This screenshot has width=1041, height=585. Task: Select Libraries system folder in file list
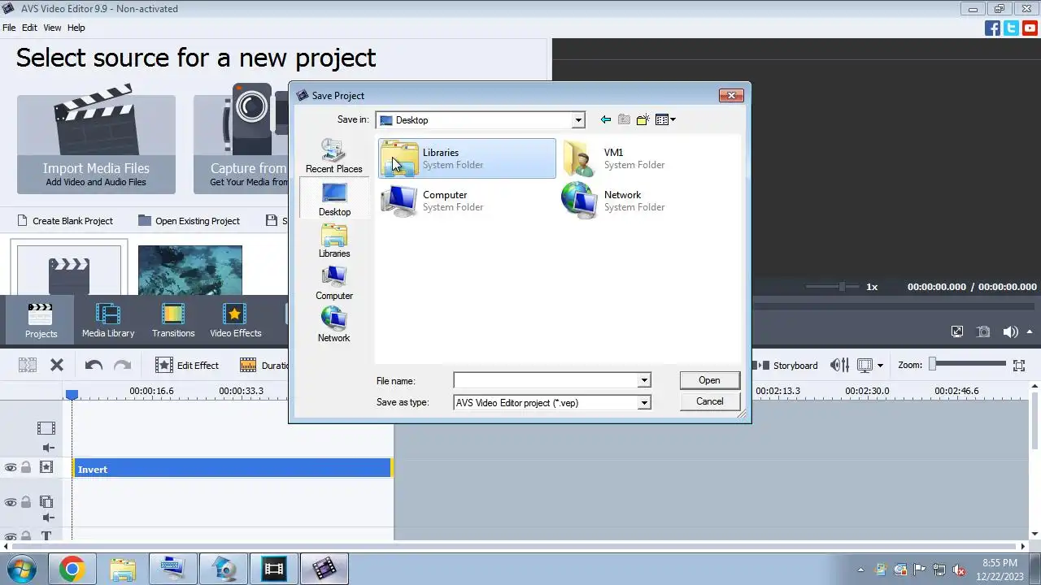tap(468, 158)
